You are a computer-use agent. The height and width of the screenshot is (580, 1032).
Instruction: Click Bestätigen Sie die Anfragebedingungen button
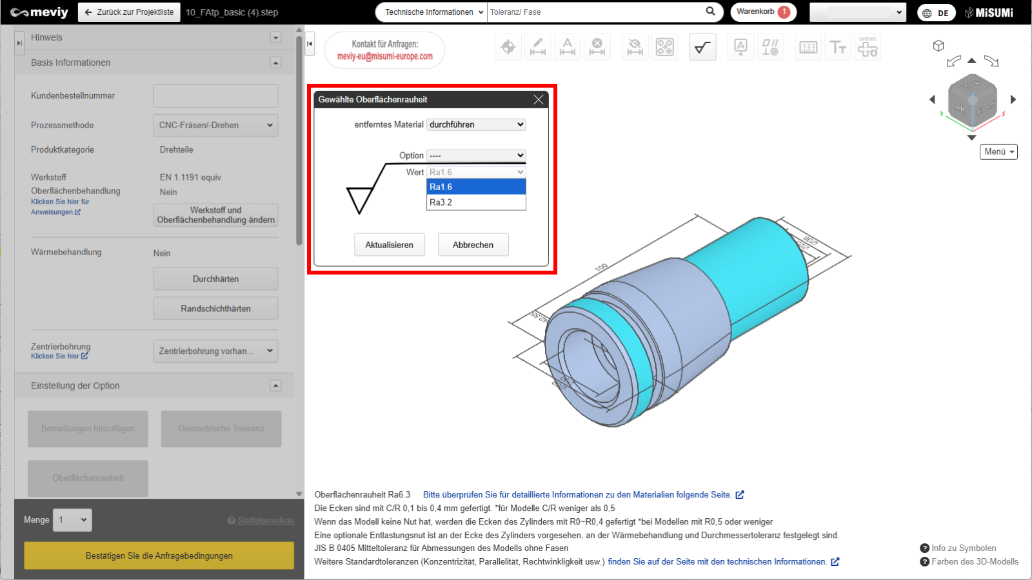pos(159,556)
